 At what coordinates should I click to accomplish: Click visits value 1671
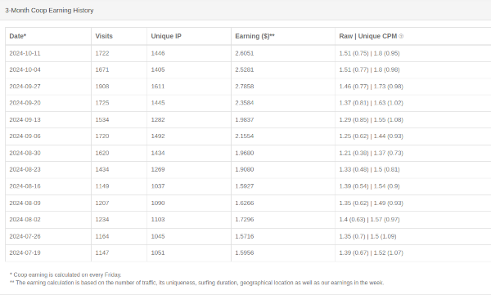[x=102, y=69]
